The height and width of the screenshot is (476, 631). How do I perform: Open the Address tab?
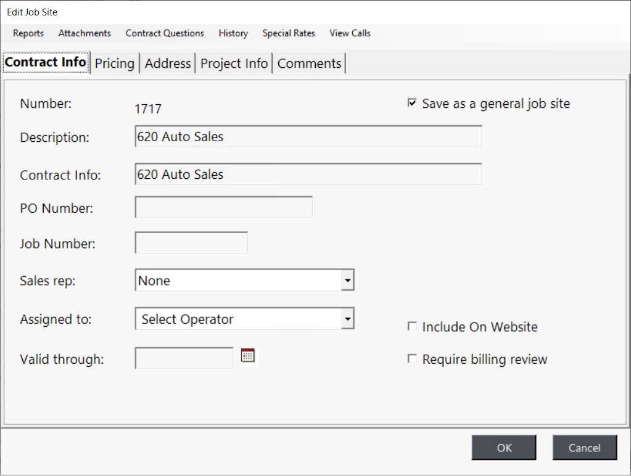(x=167, y=62)
